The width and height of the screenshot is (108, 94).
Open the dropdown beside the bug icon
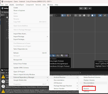95,15
